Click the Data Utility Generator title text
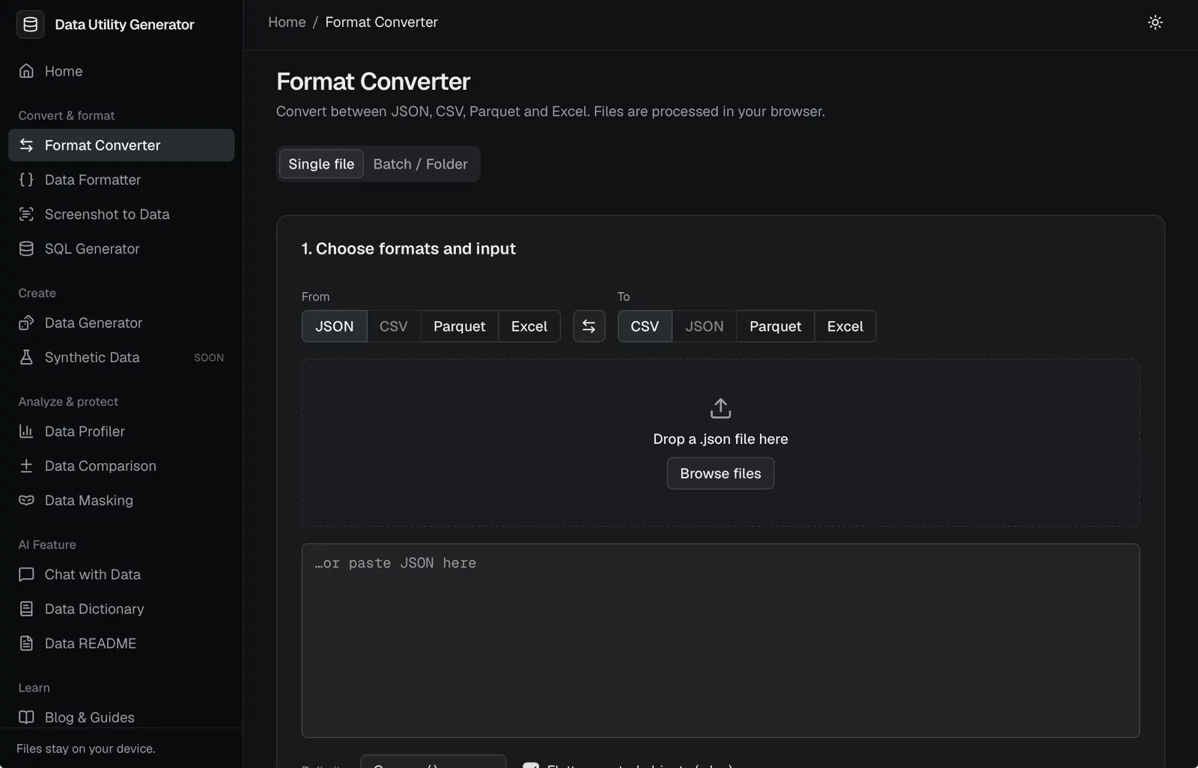The height and width of the screenshot is (768, 1198). click(124, 25)
